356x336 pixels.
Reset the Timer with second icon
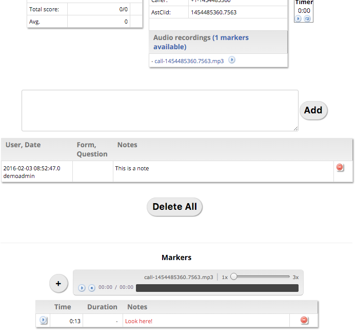pyautogui.click(x=307, y=18)
